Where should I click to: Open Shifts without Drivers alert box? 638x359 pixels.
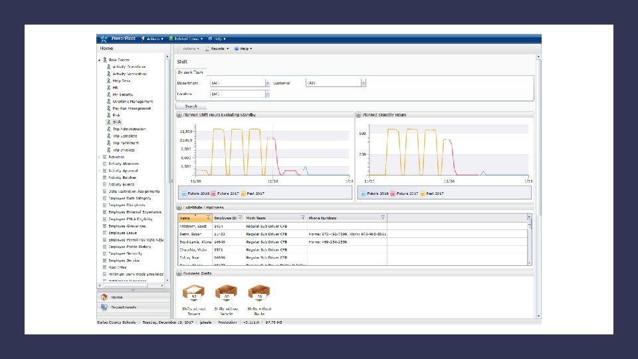(193, 293)
